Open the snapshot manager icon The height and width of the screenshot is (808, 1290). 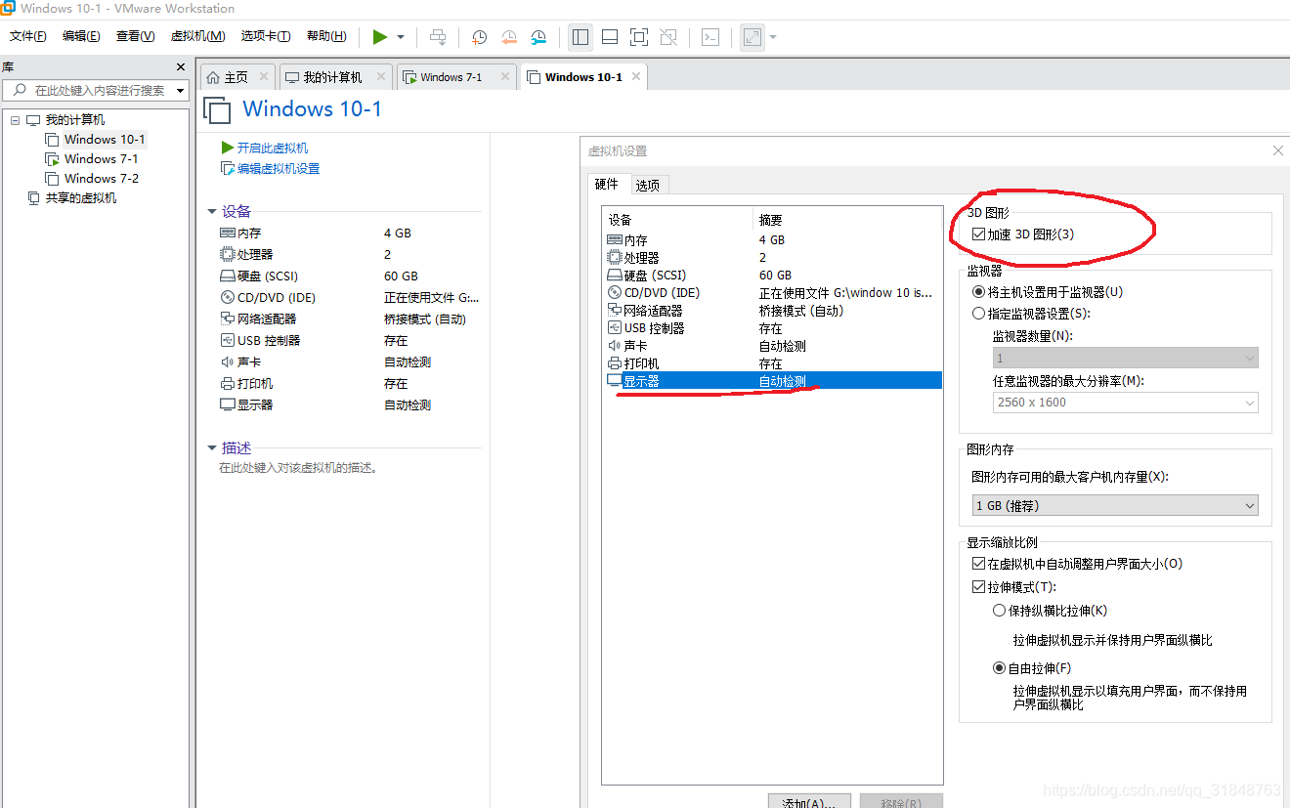pyautogui.click(x=538, y=37)
